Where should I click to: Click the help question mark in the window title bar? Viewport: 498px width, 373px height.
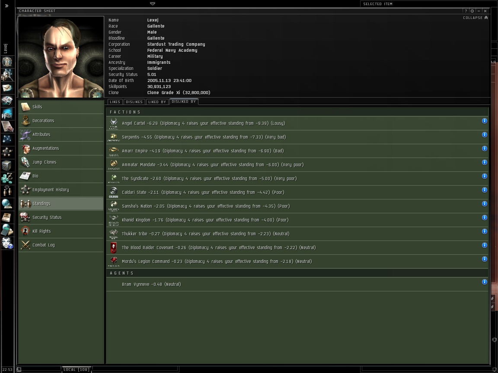click(x=466, y=11)
